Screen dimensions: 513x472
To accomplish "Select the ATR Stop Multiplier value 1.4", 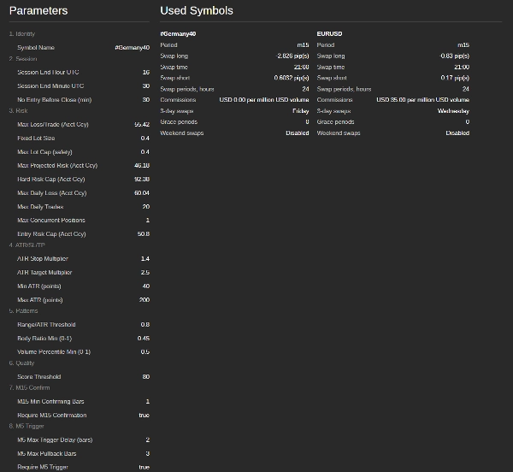I will (x=145, y=259).
